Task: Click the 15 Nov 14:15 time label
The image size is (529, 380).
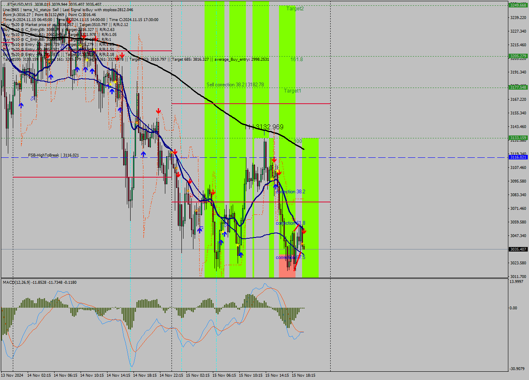Action: tap(277, 375)
